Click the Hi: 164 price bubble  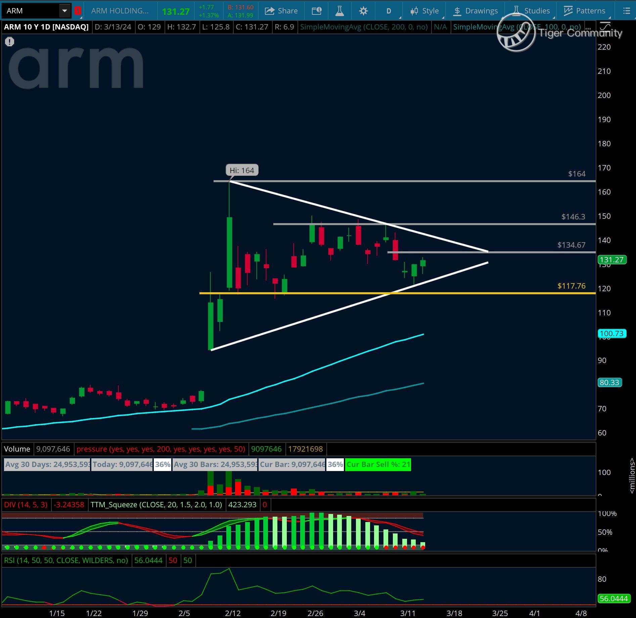tap(242, 170)
